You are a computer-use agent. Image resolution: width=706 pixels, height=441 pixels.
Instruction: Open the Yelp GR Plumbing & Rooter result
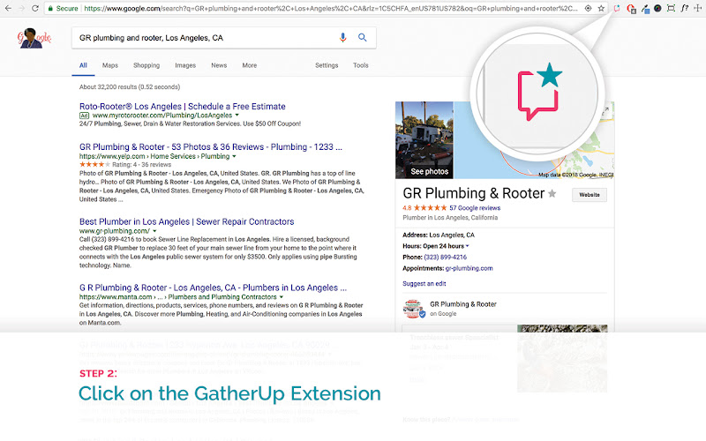[211, 146]
